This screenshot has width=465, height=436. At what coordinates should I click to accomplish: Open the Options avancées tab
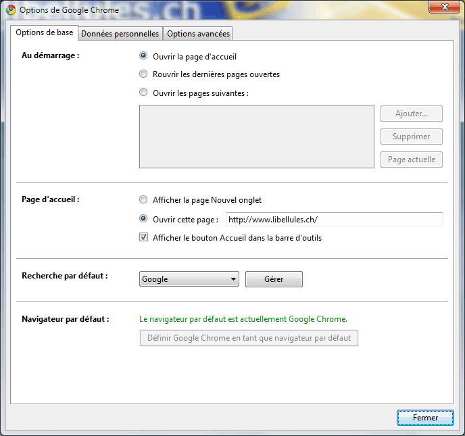[198, 34]
